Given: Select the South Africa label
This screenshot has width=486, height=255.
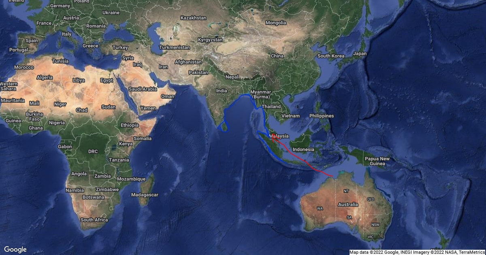Looking at the screenshot, I should [94, 220].
